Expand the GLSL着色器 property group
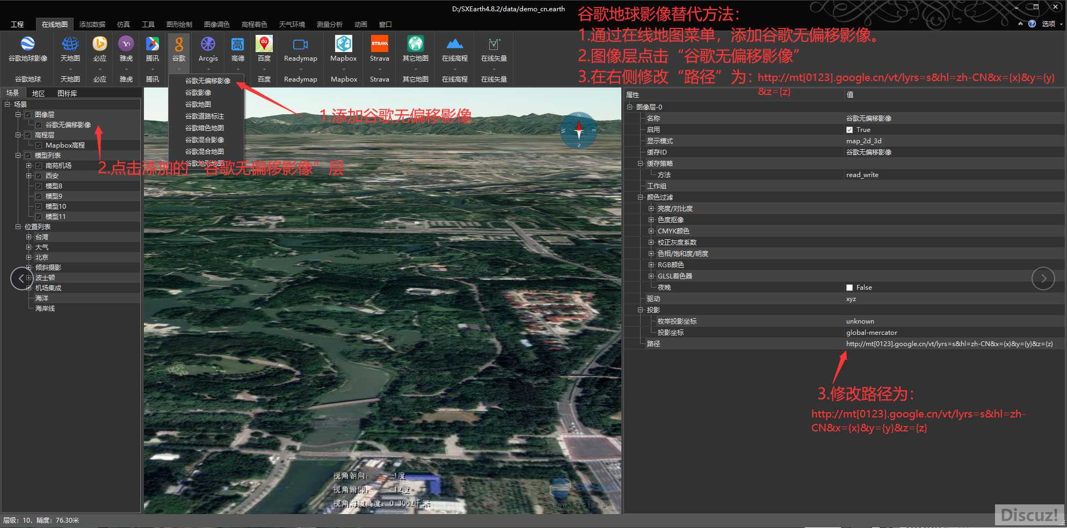 coord(651,276)
